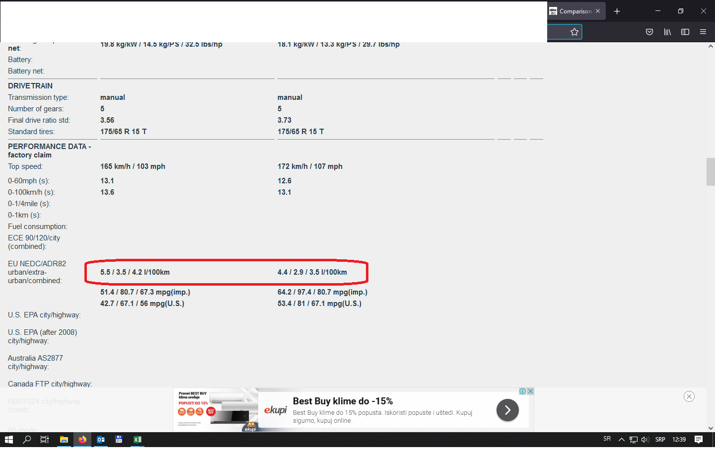Open Excel from the taskbar
Viewport: 715px width, 459px height.
pos(138,440)
